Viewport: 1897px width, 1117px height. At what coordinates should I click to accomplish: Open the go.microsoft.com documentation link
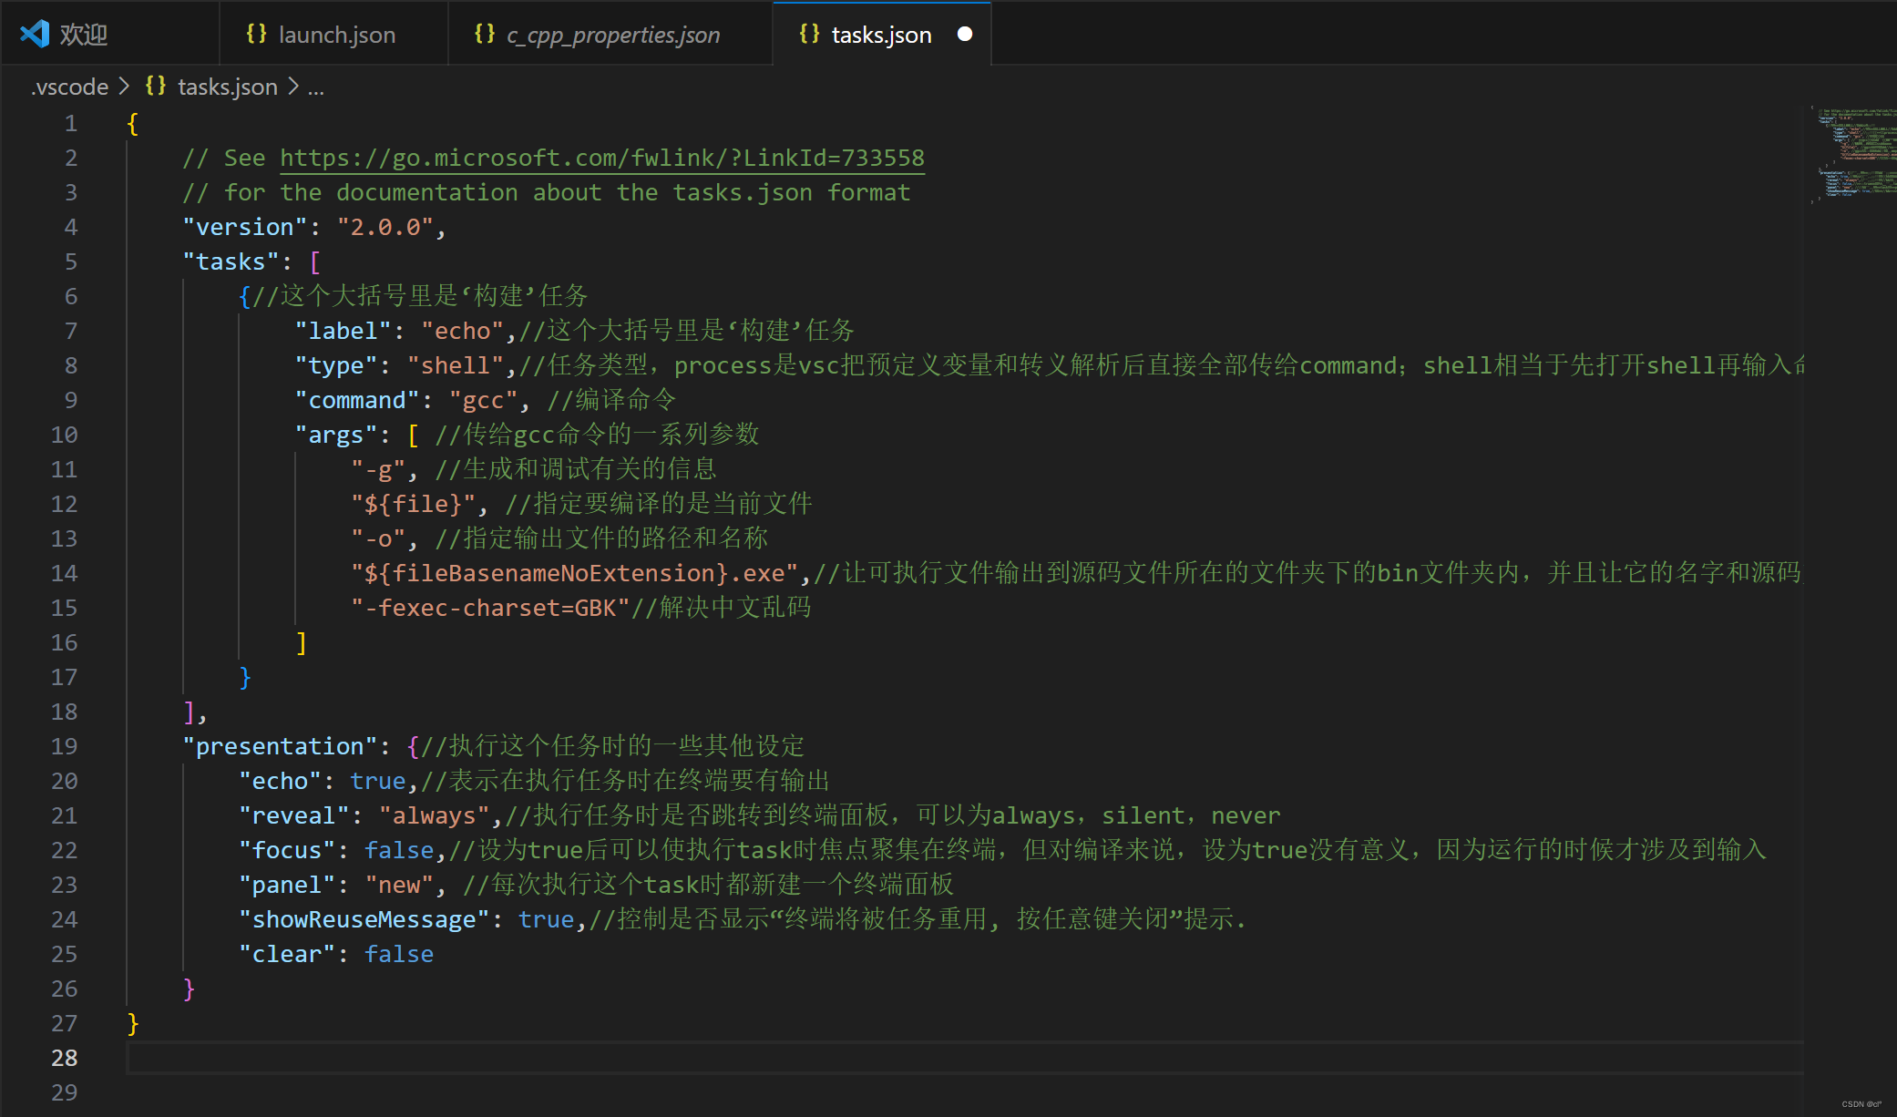point(601,158)
